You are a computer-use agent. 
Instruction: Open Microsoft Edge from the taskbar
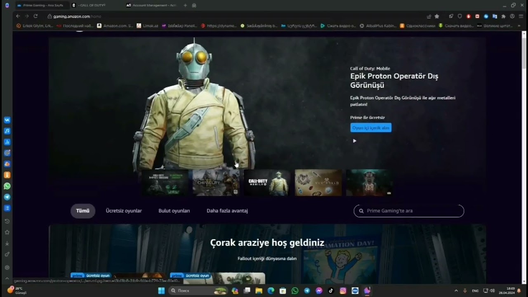tap(271, 291)
